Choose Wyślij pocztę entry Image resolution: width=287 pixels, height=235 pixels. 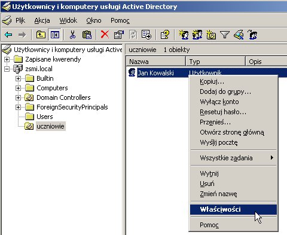(x=233, y=142)
